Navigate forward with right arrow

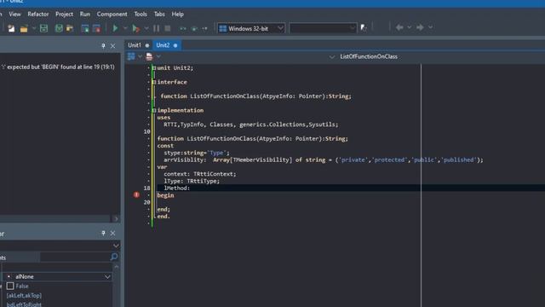[420, 27]
